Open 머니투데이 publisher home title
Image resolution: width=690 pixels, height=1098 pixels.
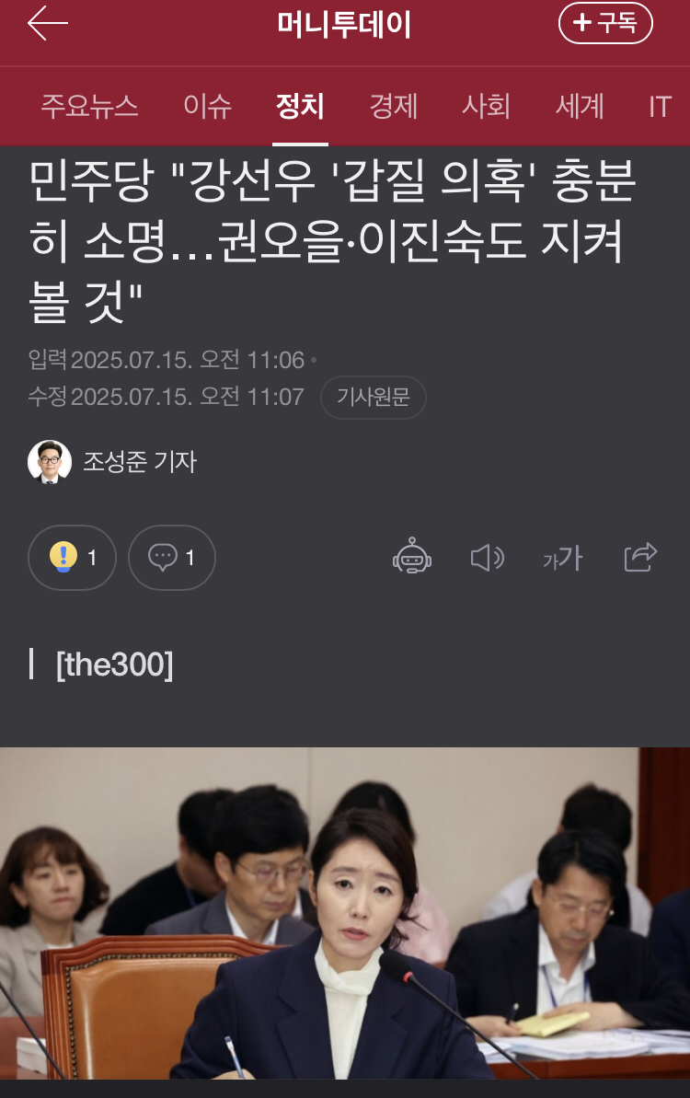344,24
